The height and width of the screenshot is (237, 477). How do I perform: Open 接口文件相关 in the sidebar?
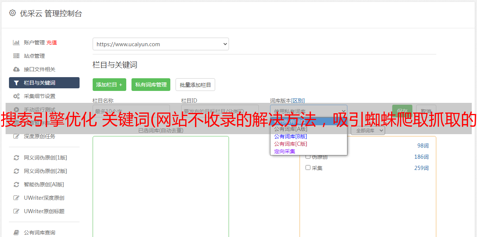coord(40,69)
